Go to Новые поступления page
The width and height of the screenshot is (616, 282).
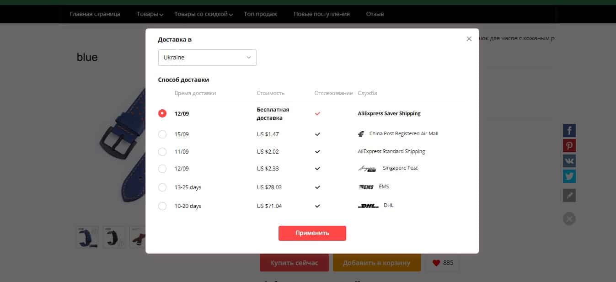click(321, 14)
